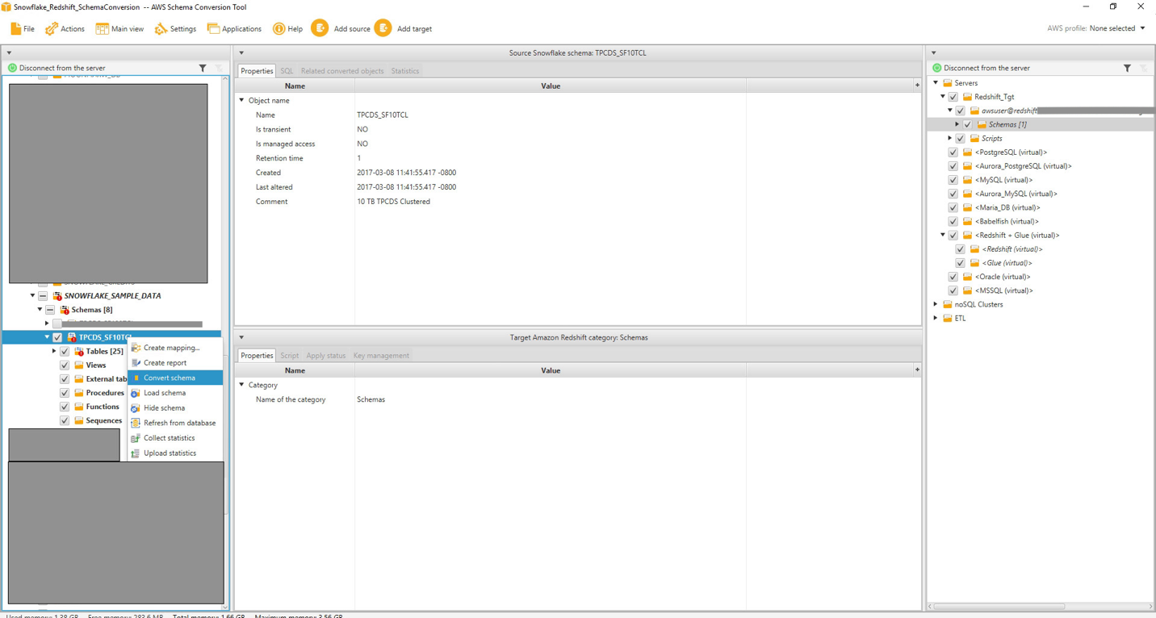Click the Functions folder icon

click(x=79, y=407)
